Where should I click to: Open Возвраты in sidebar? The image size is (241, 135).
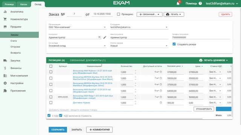coord(16,53)
